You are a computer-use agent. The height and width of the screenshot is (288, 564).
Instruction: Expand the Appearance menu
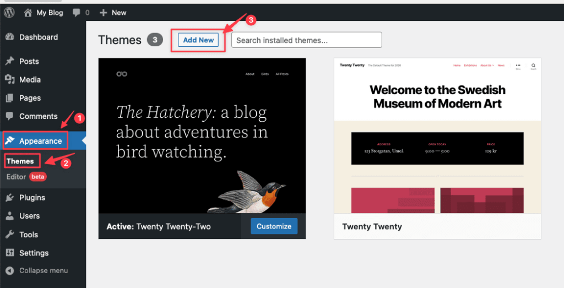[x=40, y=141]
